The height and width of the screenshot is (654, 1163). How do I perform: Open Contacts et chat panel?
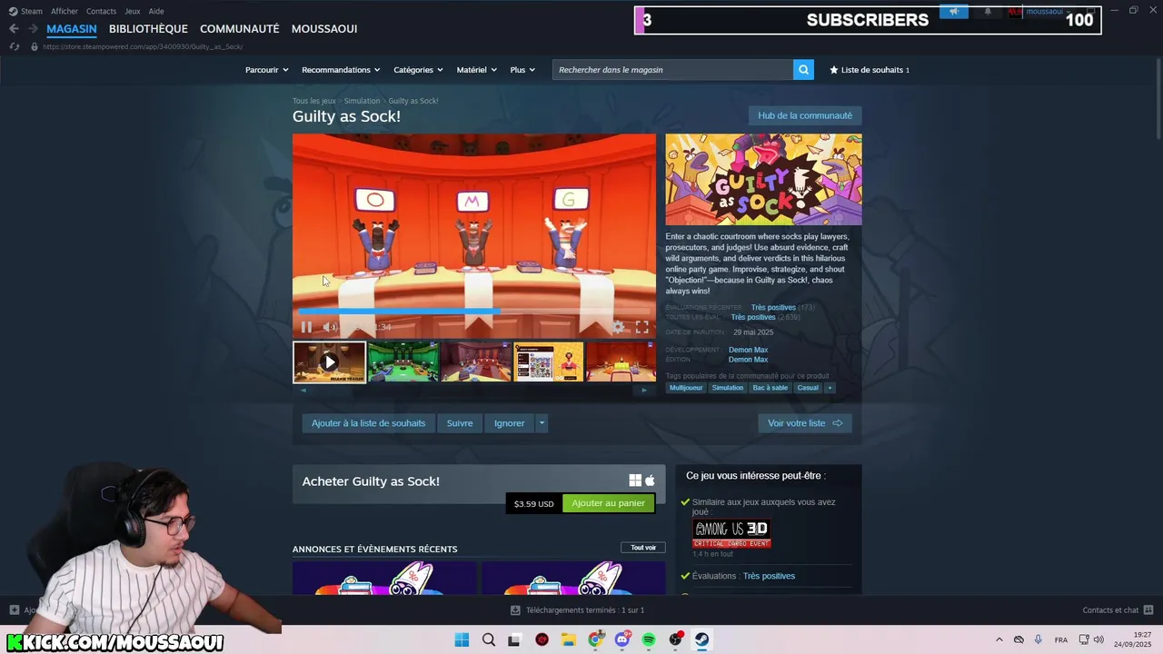tap(1118, 610)
